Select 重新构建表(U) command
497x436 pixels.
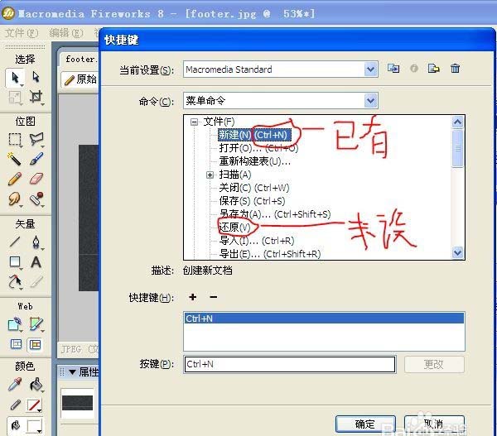click(x=254, y=161)
